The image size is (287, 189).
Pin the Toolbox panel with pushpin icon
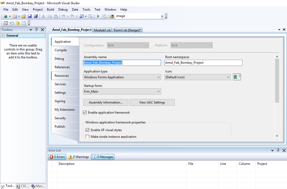[36, 29]
